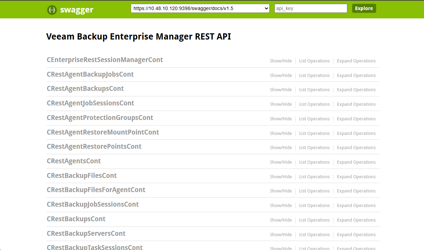
Task: Show/Hide CRestBackupServersCont operations
Action: pyautogui.click(x=281, y=235)
